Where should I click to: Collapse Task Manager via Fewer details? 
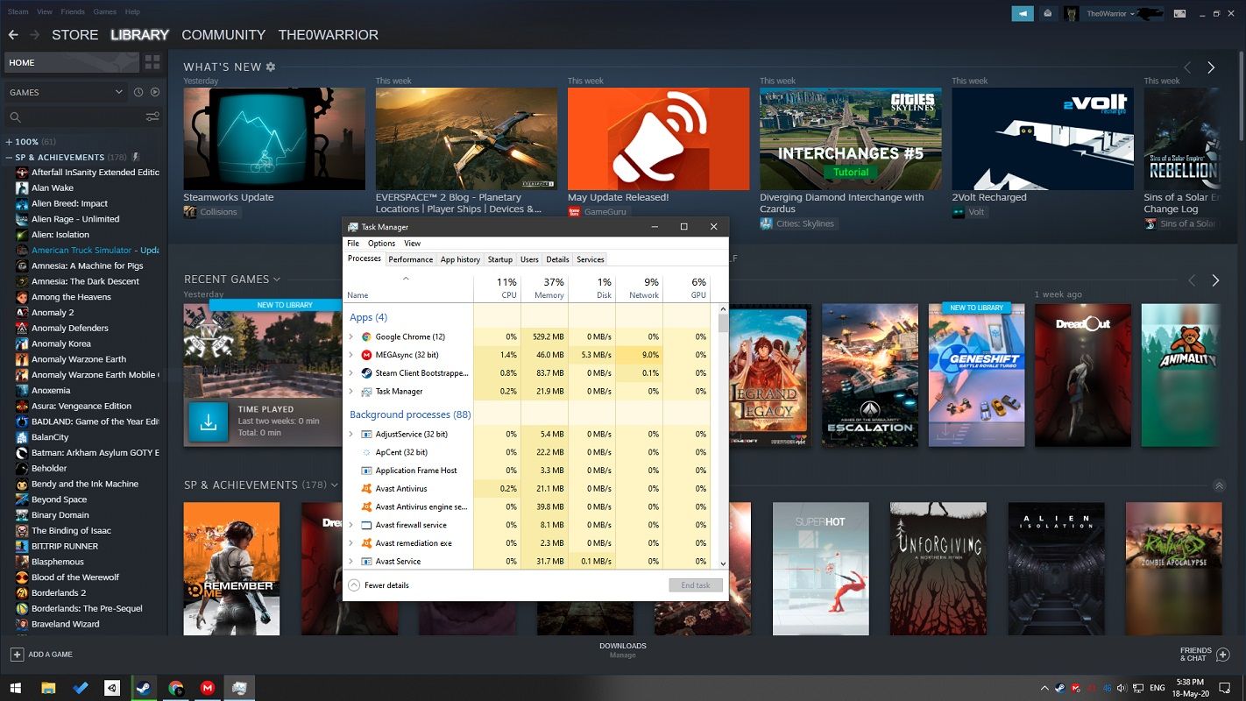pyautogui.click(x=379, y=585)
